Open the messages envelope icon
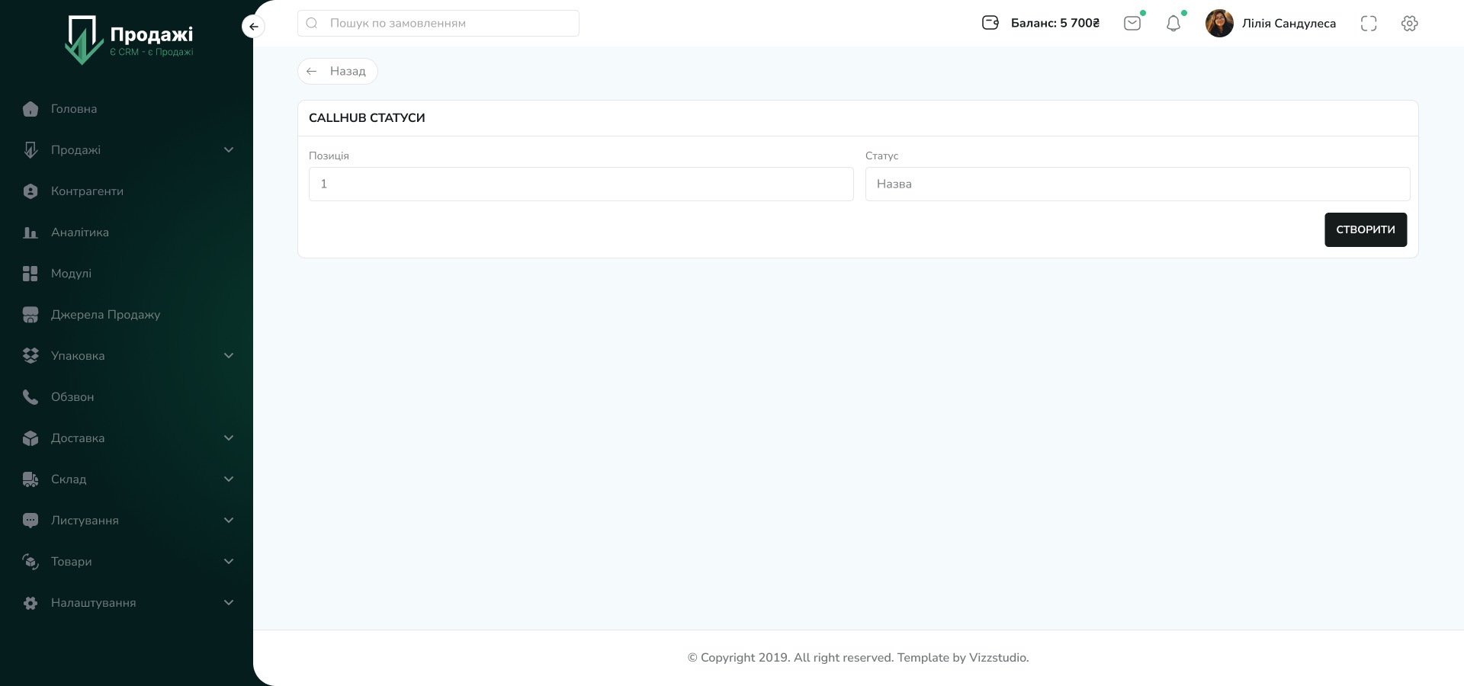Screen dimensions: 1464x686 (x=1132, y=23)
